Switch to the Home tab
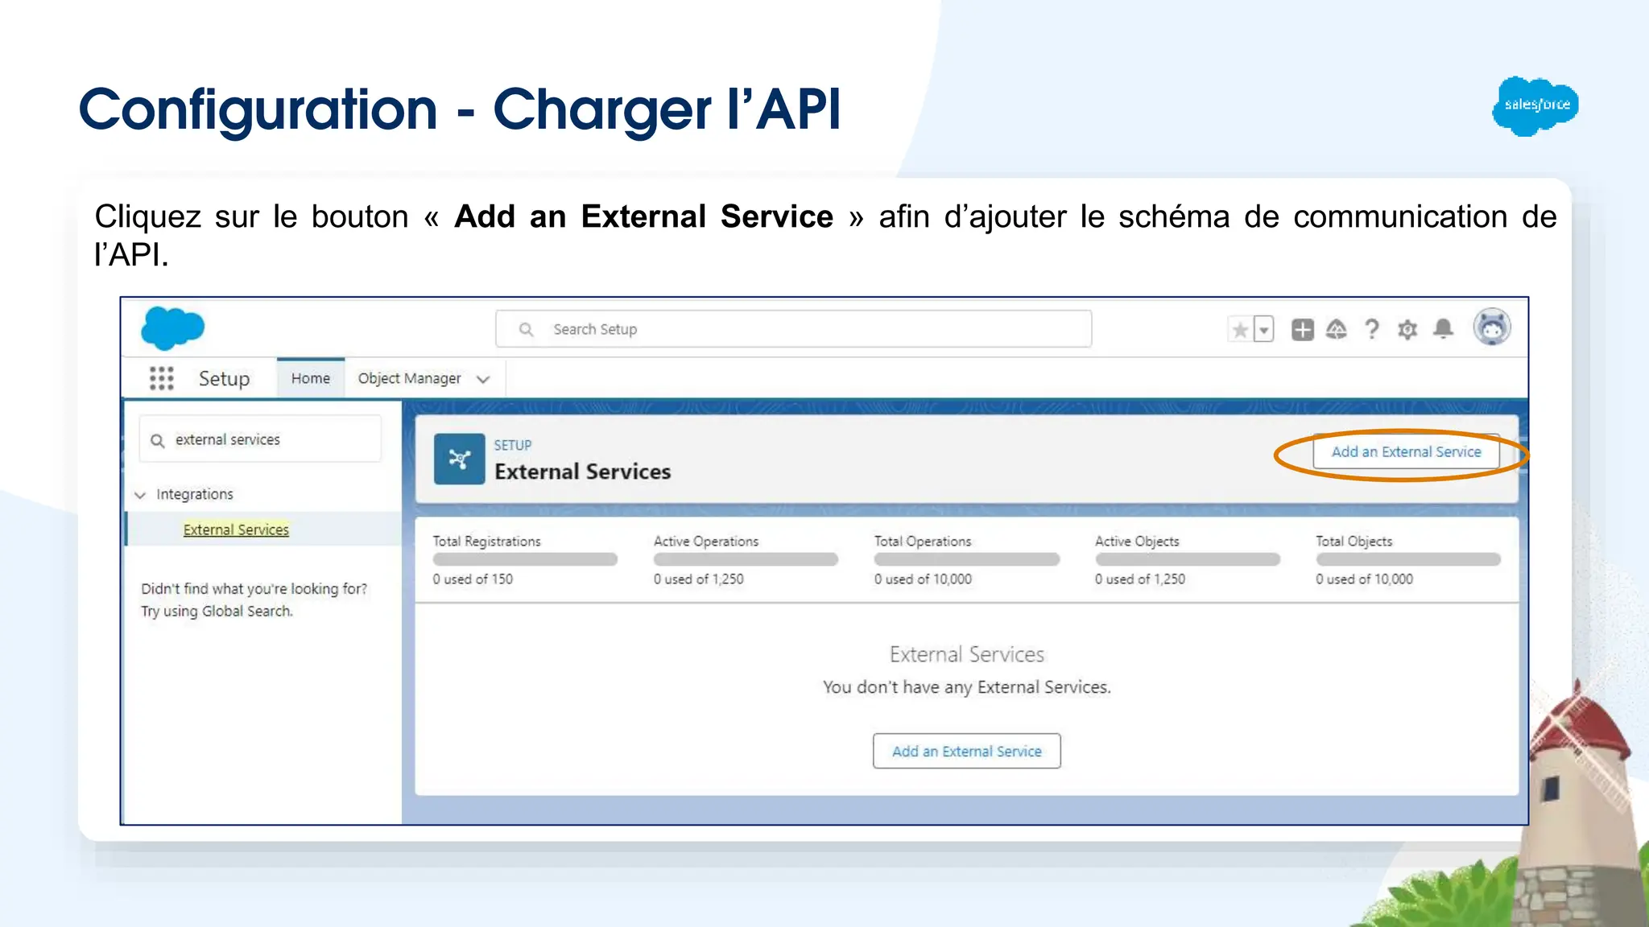The image size is (1649, 927). coord(311,378)
